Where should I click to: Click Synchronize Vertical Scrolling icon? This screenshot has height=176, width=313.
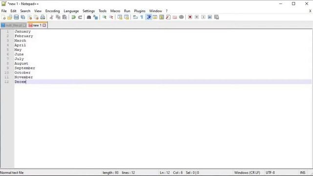tap(120, 17)
